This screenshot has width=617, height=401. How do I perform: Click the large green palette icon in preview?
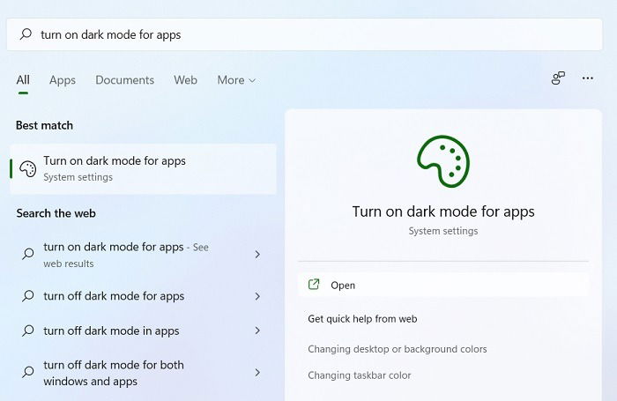click(x=443, y=161)
